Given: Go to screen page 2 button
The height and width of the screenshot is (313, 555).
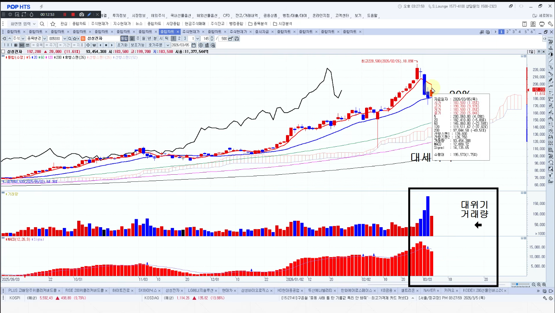Looking at the screenshot, I should pos(508,32).
